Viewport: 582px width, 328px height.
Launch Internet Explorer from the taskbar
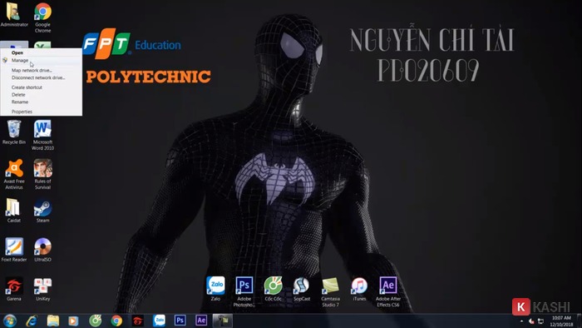pyautogui.click(x=32, y=321)
